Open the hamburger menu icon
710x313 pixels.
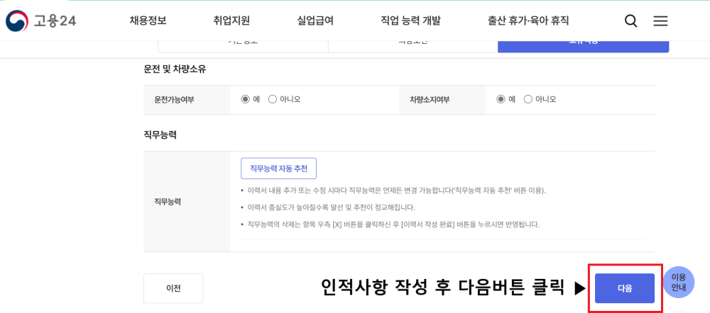pos(660,21)
